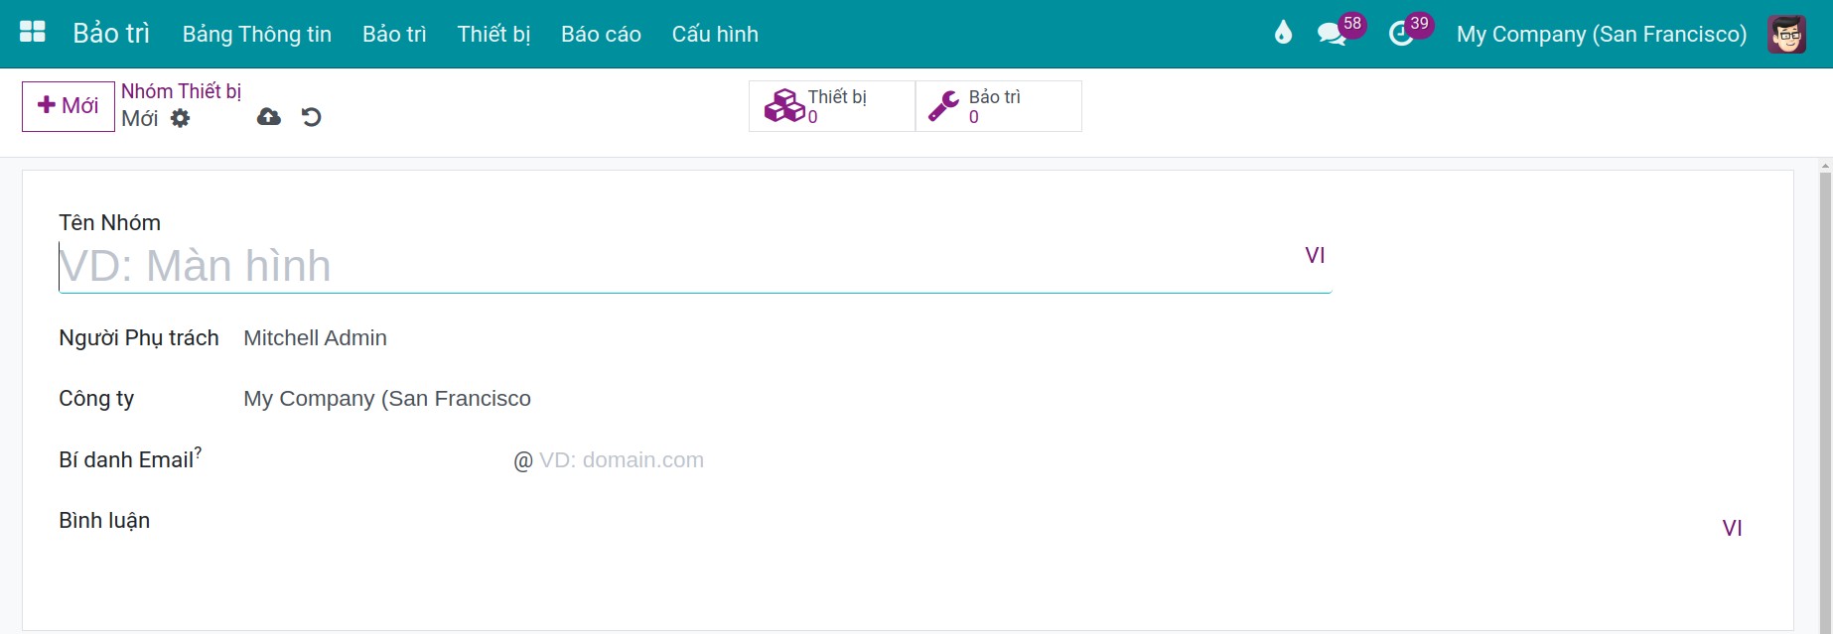Discard changes with the undo arrow icon
This screenshot has height=634, width=1833.
click(312, 117)
